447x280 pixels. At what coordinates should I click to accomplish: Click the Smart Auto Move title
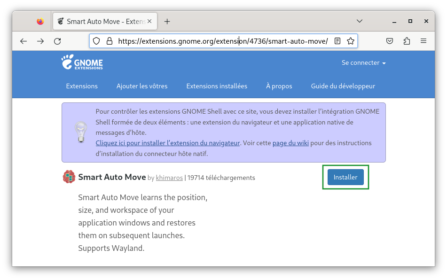112,177
